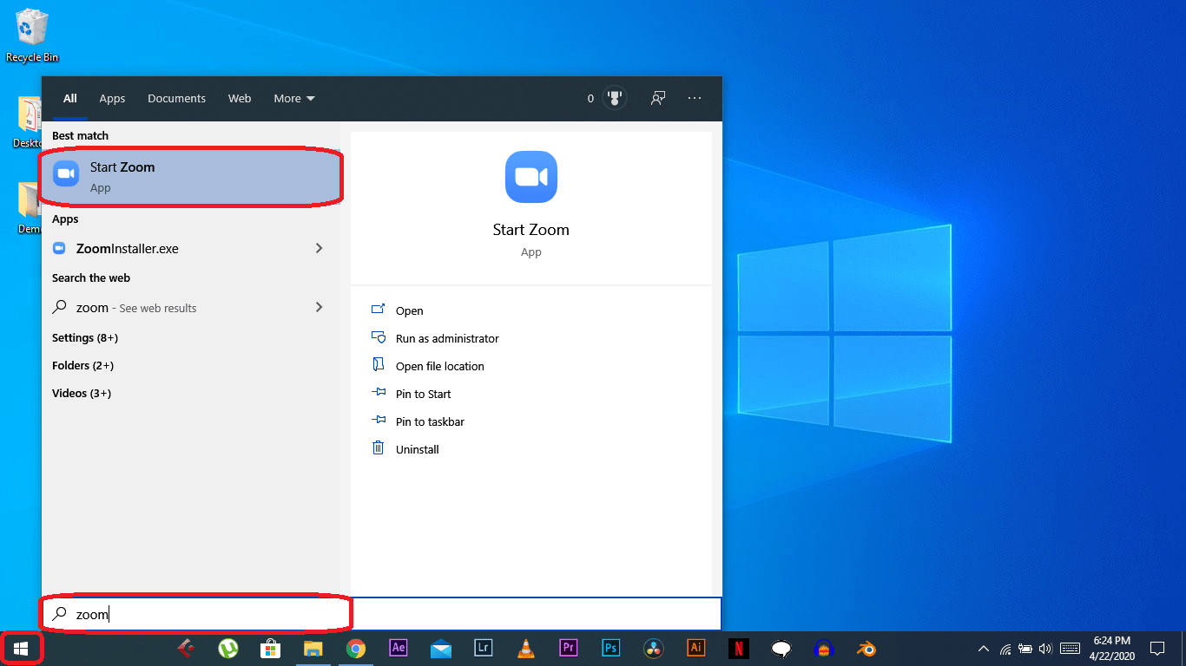Show hidden system tray icons
Image resolution: width=1186 pixels, height=666 pixels.
pos(983,649)
